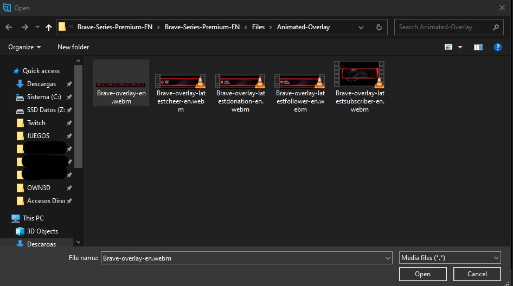Click the Up one level arrow
Screen dimensions: 513x286
pyautogui.click(x=49, y=27)
